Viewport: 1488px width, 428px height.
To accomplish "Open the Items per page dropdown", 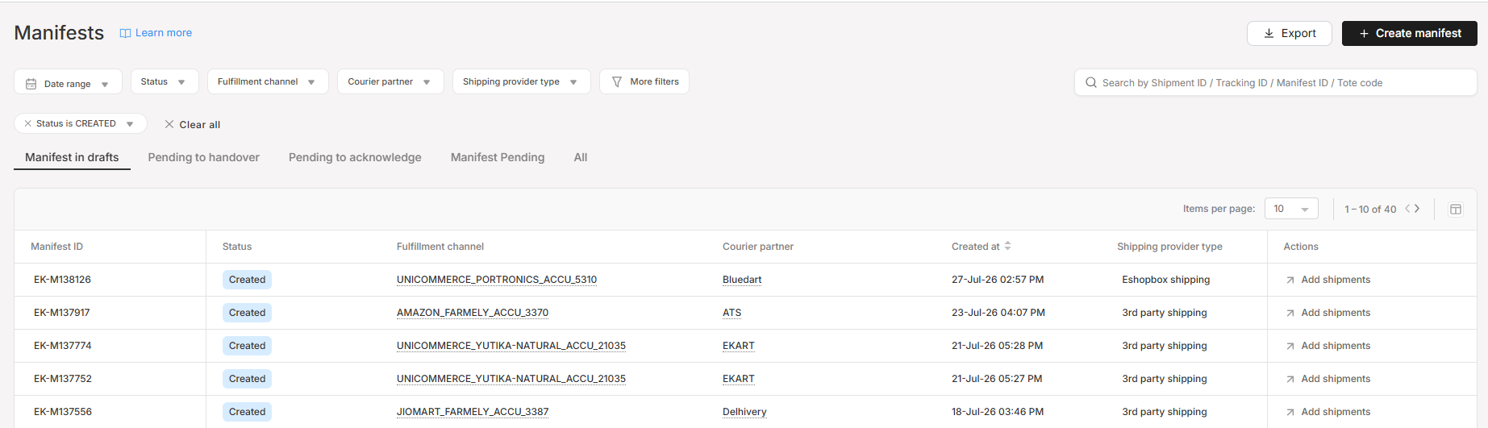I will tap(1291, 209).
